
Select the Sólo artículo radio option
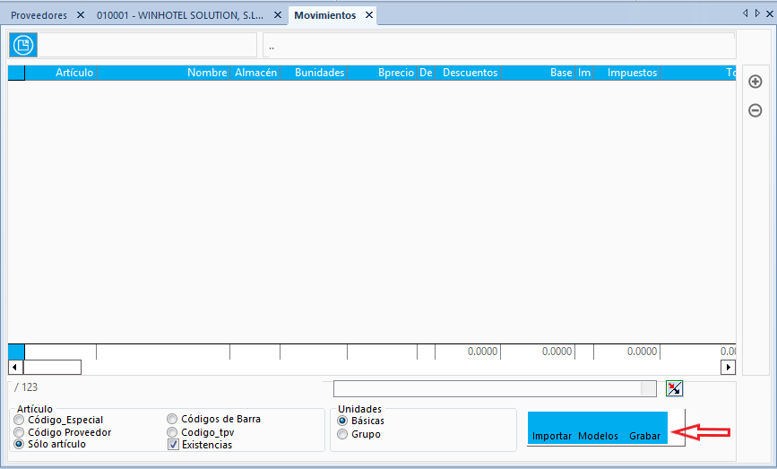point(19,444)
